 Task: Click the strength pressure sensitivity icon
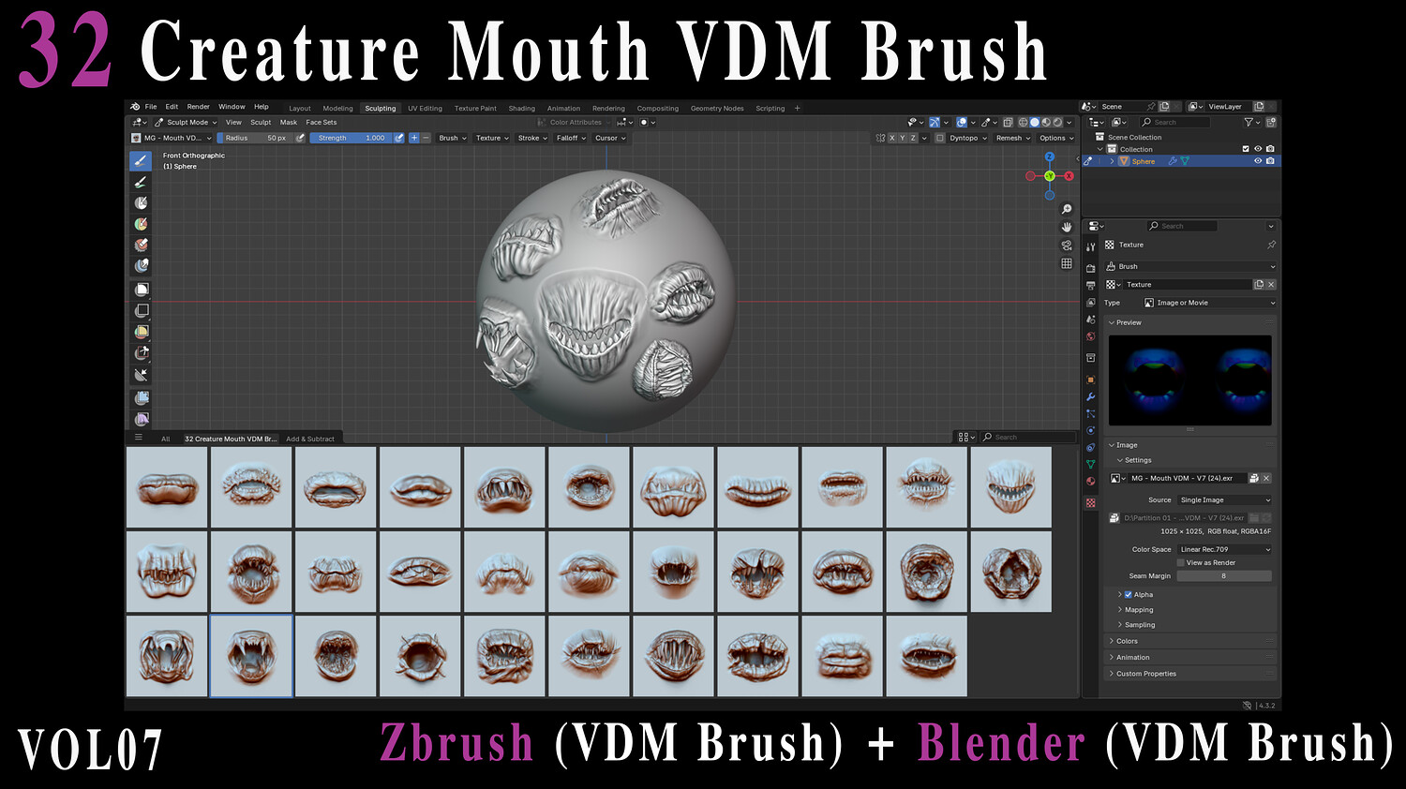point(398,138)
